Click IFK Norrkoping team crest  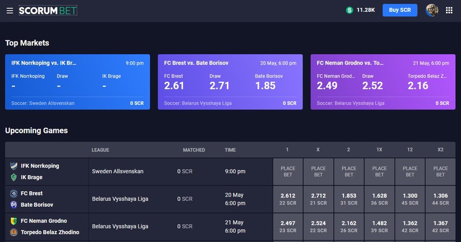13,166
